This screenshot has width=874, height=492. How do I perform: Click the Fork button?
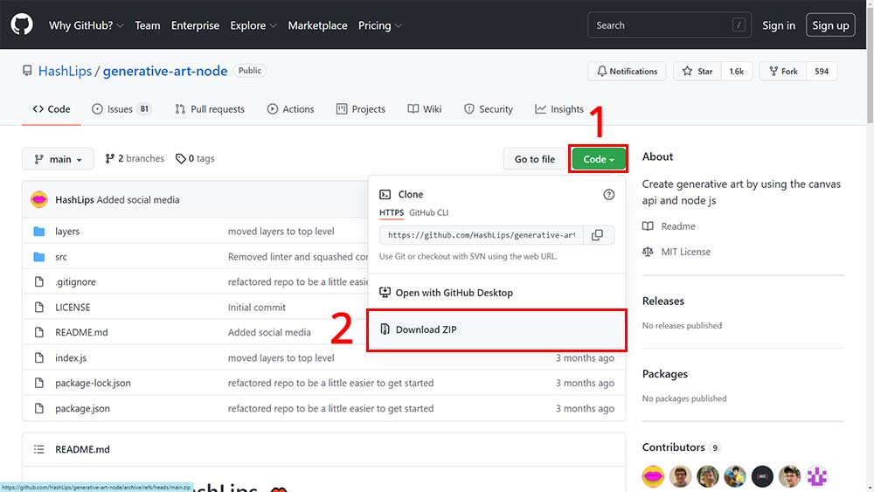coord(783,72)
